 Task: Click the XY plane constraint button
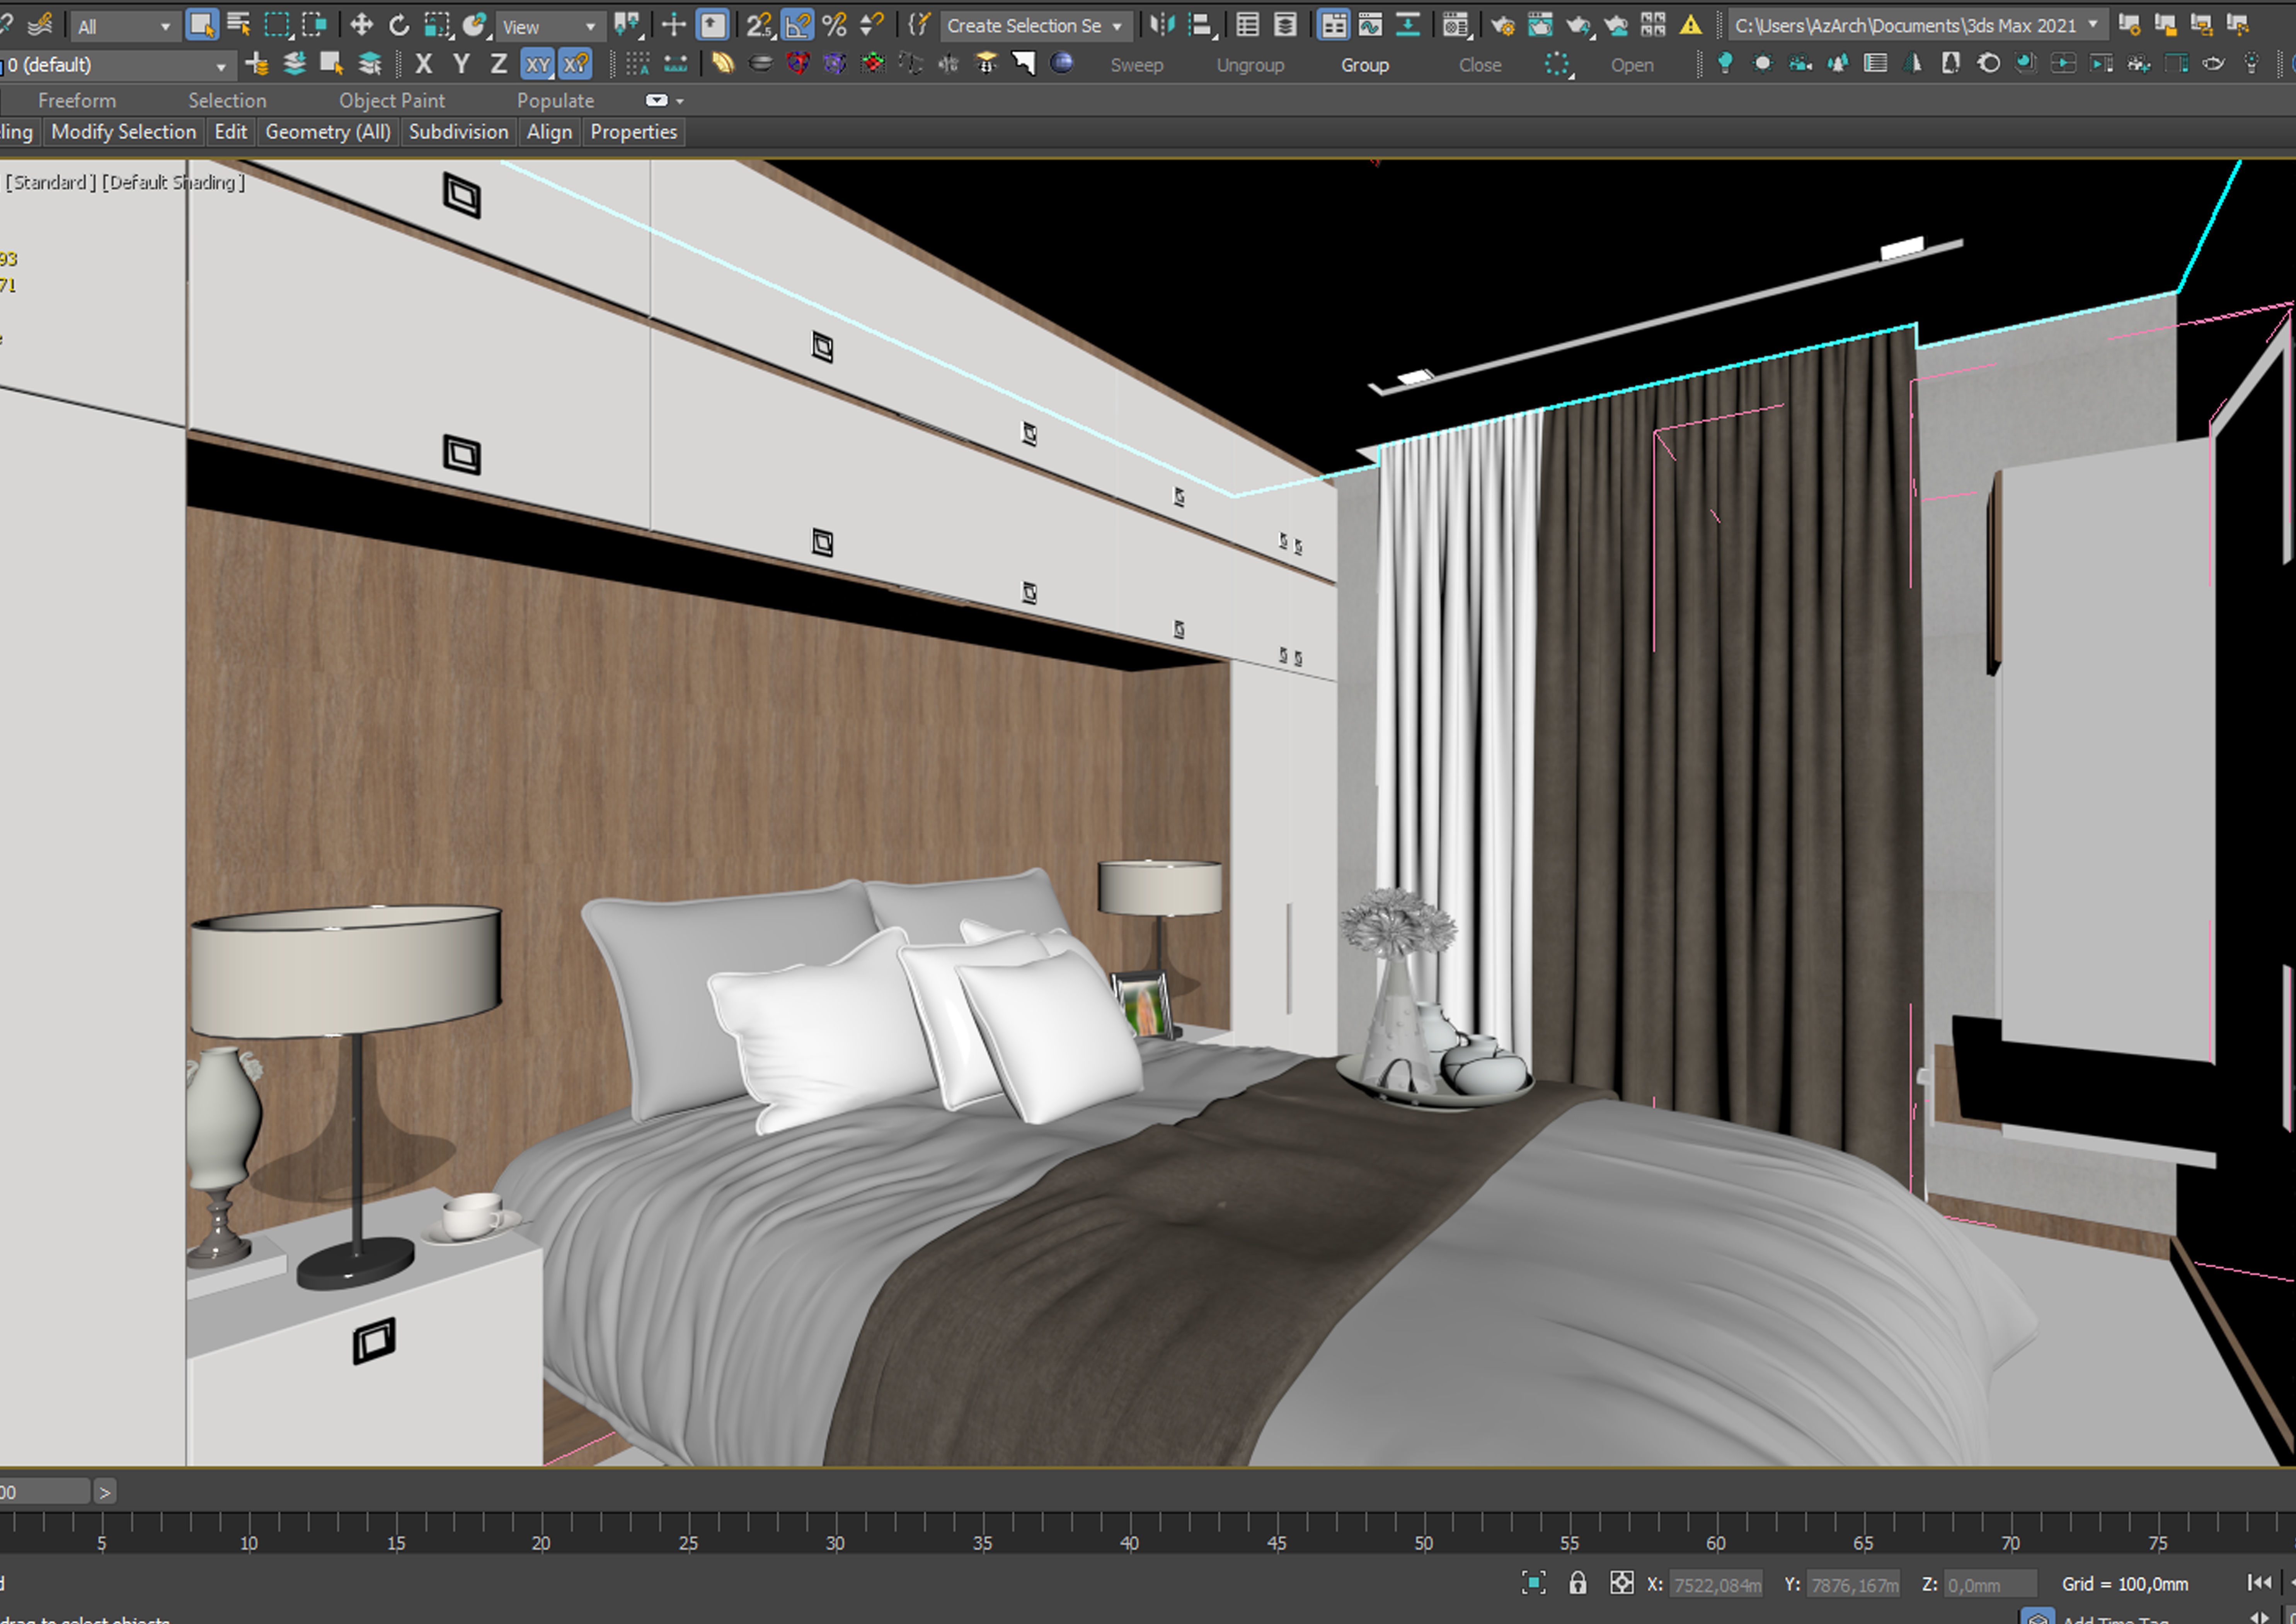point(538,64)
